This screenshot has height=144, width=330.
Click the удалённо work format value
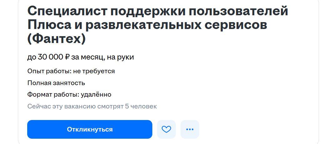pyautogui.click(x=96, y=94)
